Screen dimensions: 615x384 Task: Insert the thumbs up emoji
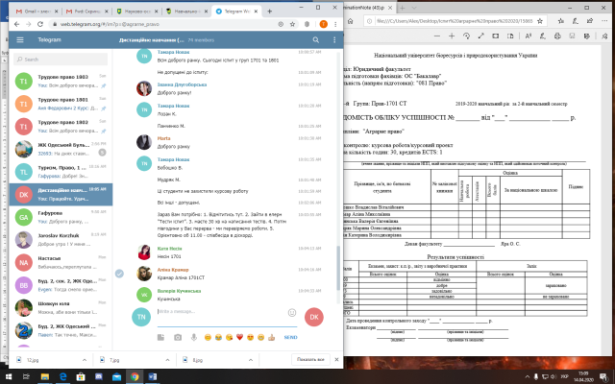click(x=271, y=337)
